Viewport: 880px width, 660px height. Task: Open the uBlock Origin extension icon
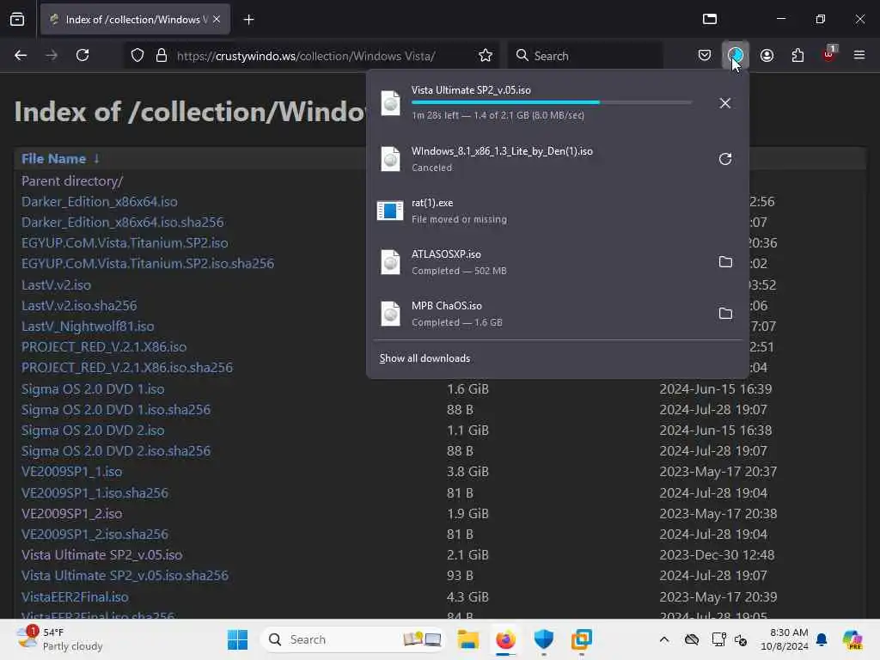click(829, 54)
